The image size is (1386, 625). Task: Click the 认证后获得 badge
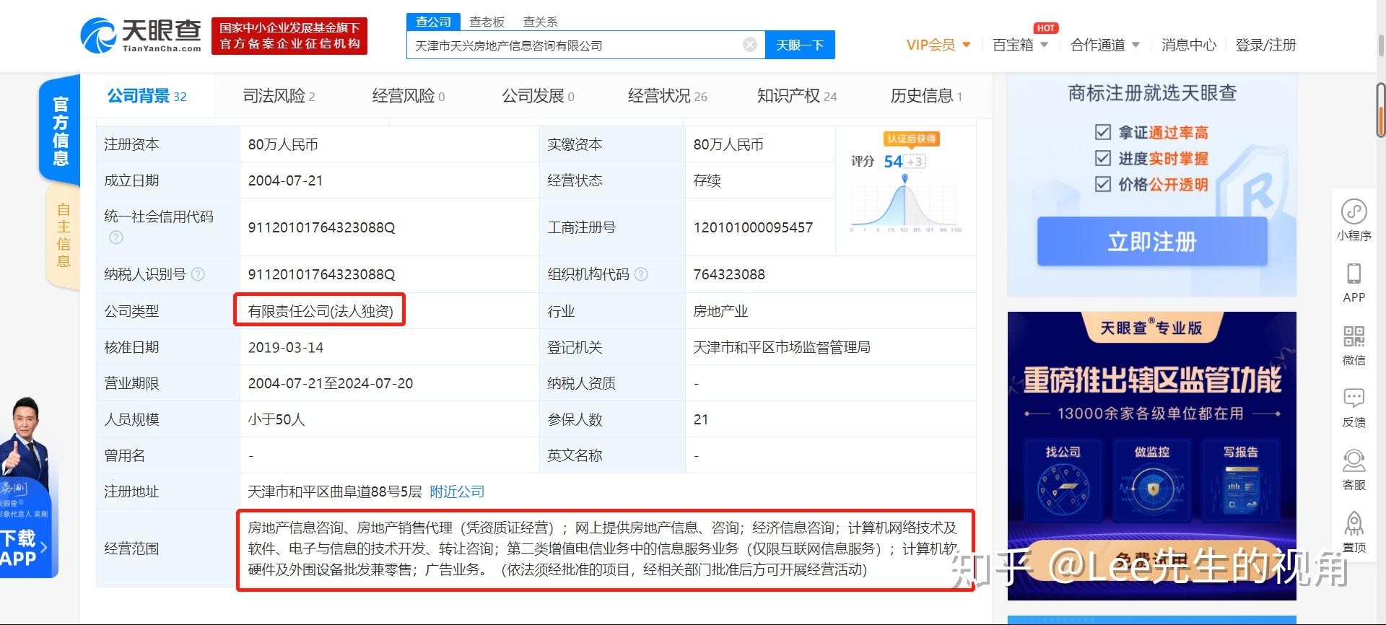click(912, 139)
